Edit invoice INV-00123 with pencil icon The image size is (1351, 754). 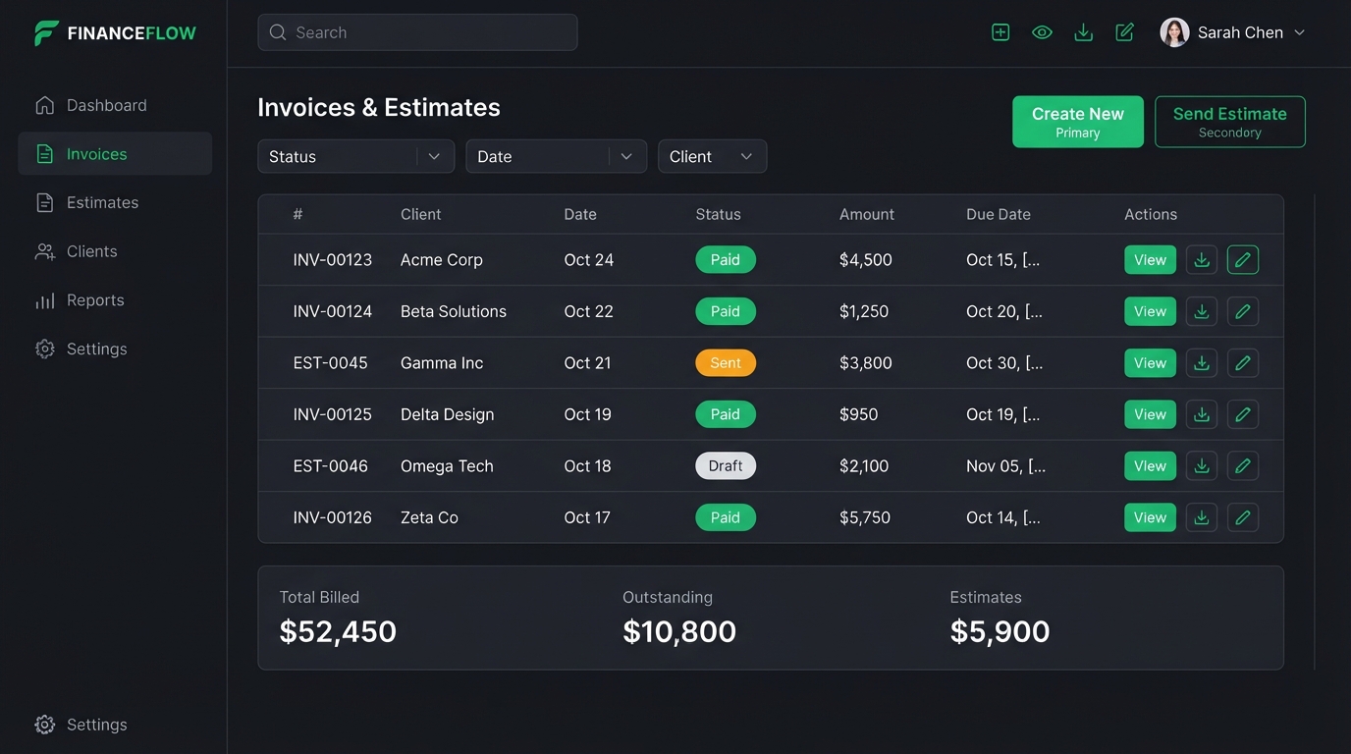pyautogui.click(x=1243, y=260)
